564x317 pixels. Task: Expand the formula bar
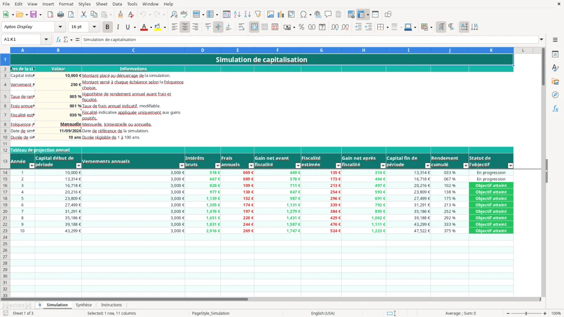pyautogui.click(x=541, y=39)
